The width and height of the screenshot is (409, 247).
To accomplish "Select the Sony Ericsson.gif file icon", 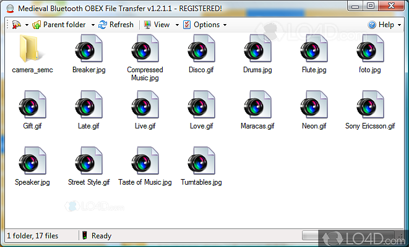I will (x=371, y=104).
